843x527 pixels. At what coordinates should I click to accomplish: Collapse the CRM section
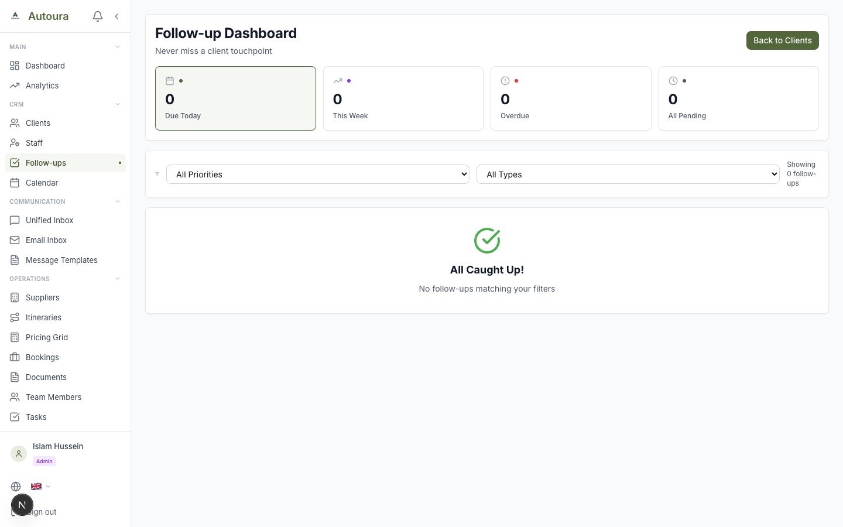tap(118, 104)
